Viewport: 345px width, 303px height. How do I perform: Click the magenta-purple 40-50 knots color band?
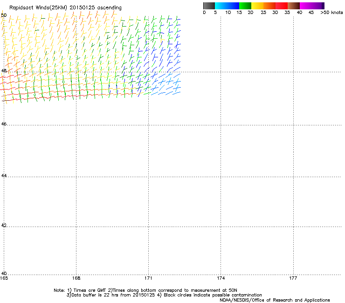coord(312,6)
